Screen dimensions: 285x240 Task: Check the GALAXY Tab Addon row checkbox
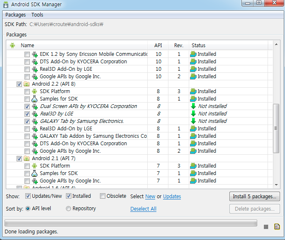[x=27, y=136]
